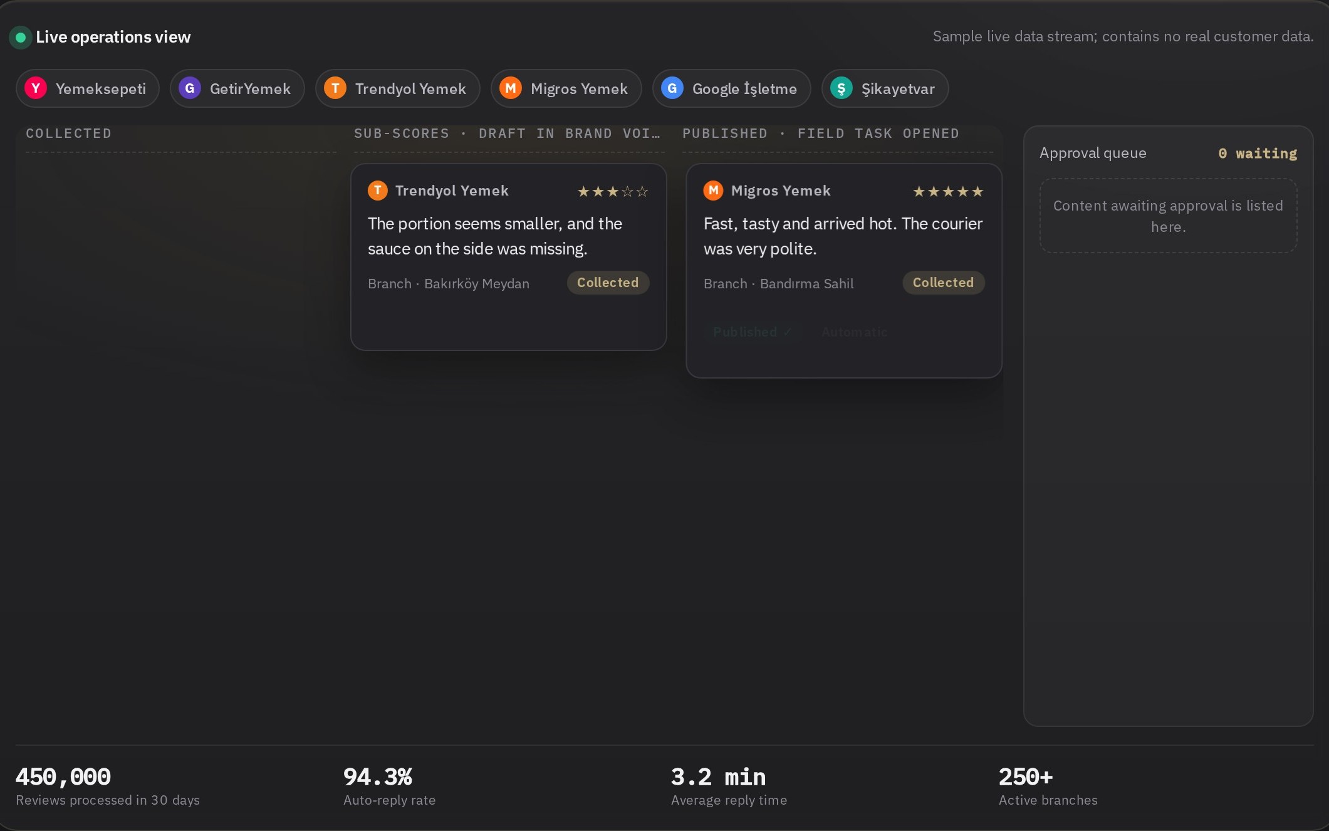Click Trendyol Yemek title on review card
Viewport: 1329px width, 831px height.
452,191
